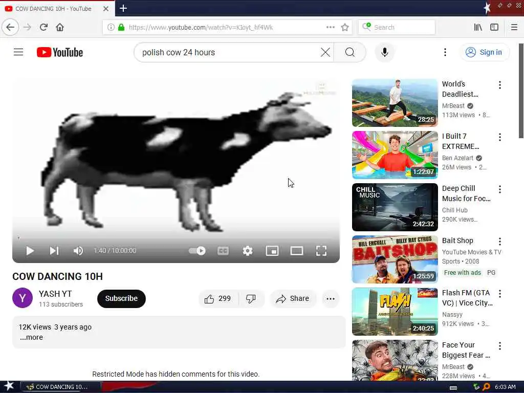This screenshot has height=393, width=524.
Task: Skip to the next video
Action: tap(54, 251)
